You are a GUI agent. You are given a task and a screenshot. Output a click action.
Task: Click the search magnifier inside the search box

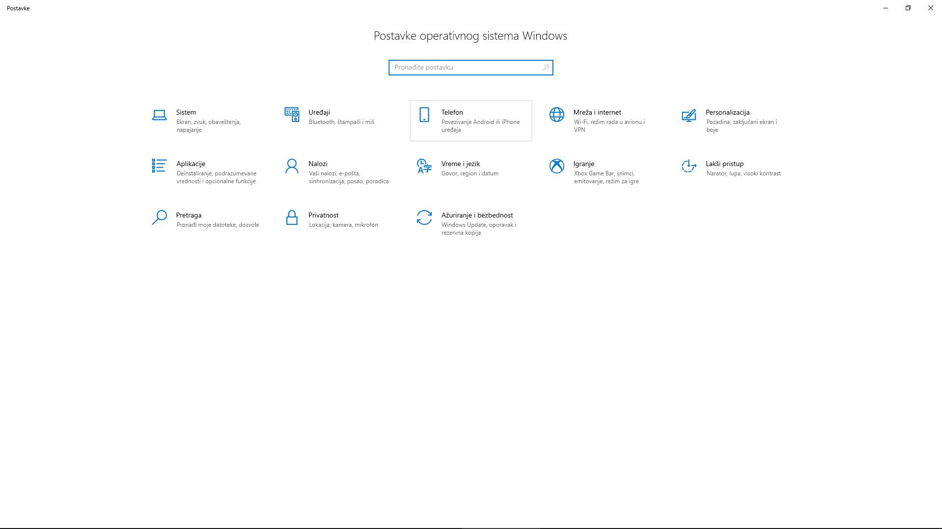tap(546, 67)
